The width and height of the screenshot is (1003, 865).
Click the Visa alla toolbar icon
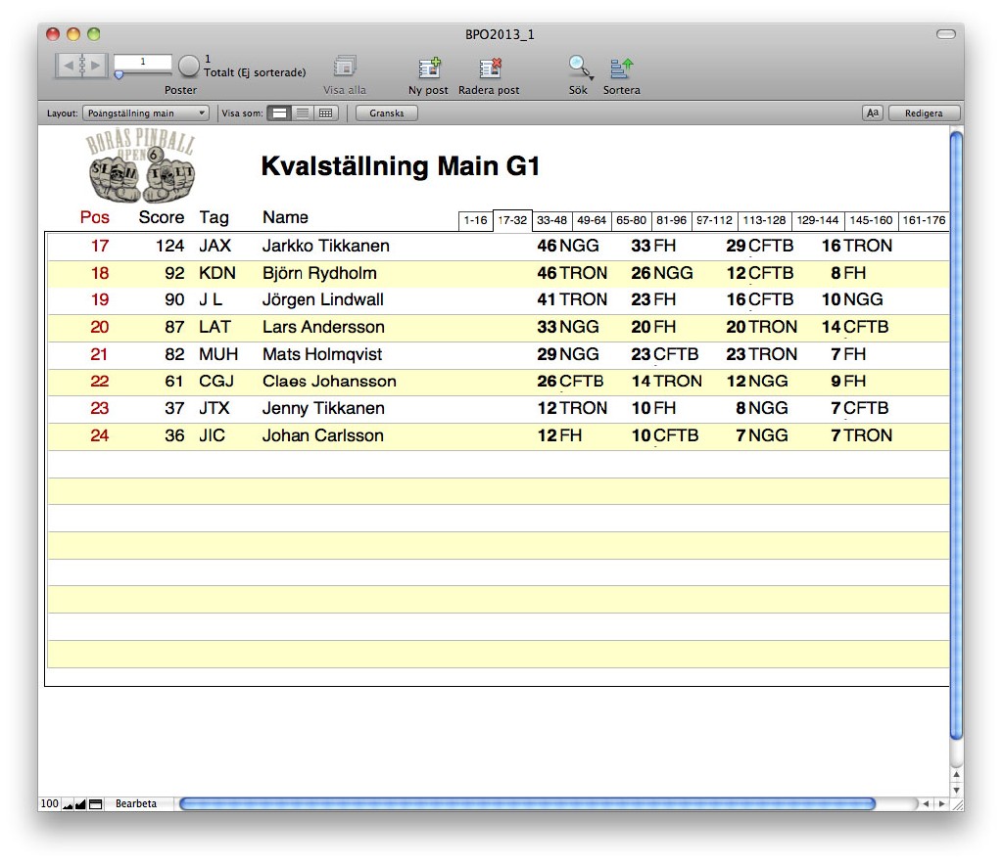[x=345, y=66]
